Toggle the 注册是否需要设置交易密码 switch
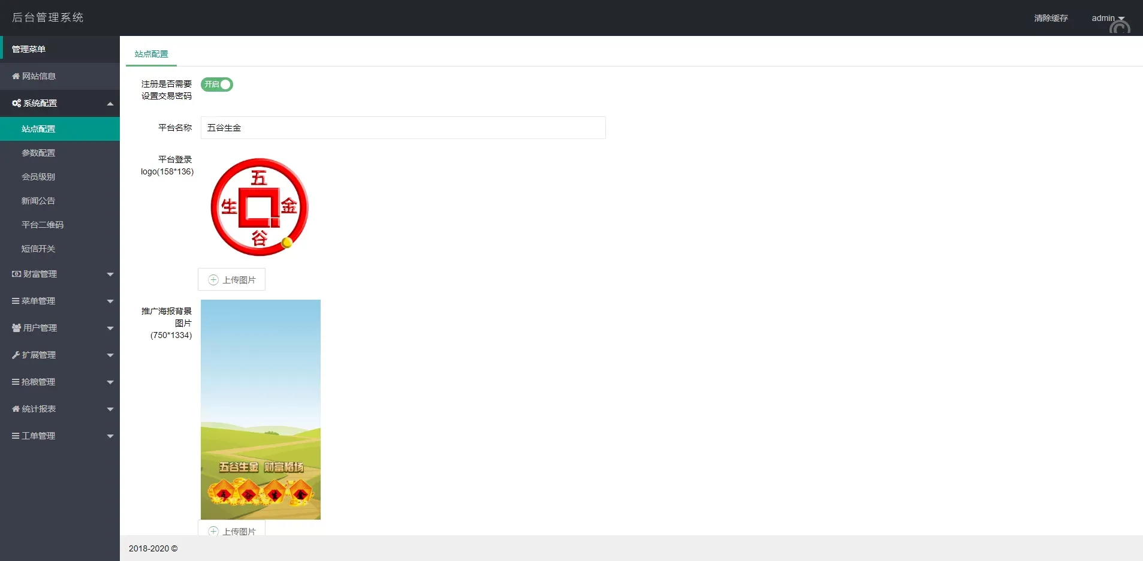Screen dimensions: 1143x561 coord(217,85)
